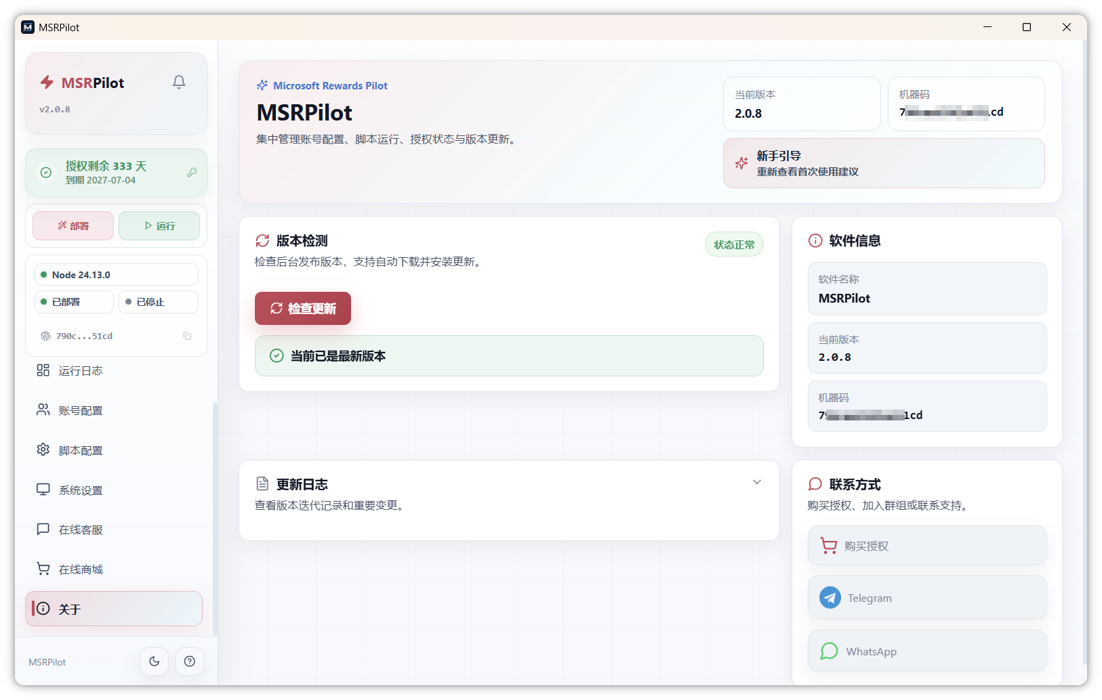
Task: Click the info icon beside 软件信息
Action: 815,240
